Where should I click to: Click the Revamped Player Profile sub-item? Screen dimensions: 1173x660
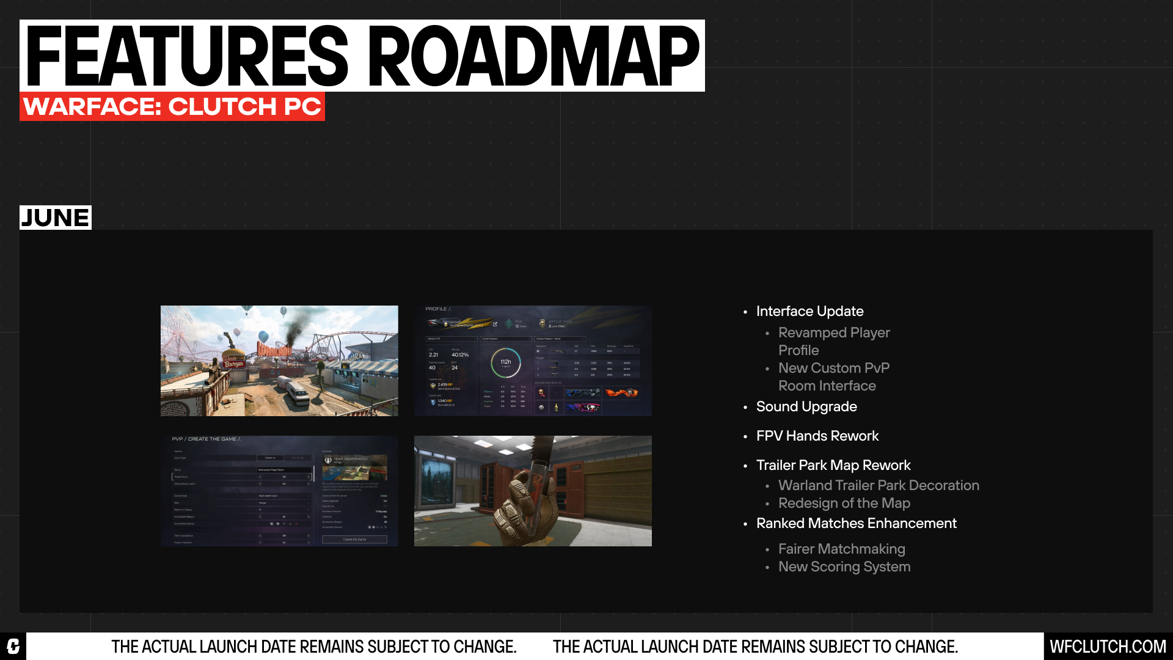click(834, 341)
